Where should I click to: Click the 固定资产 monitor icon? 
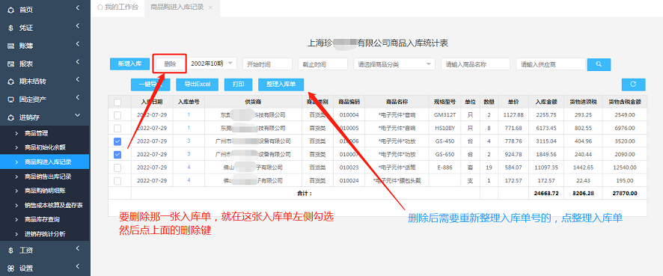coord(11,99)
